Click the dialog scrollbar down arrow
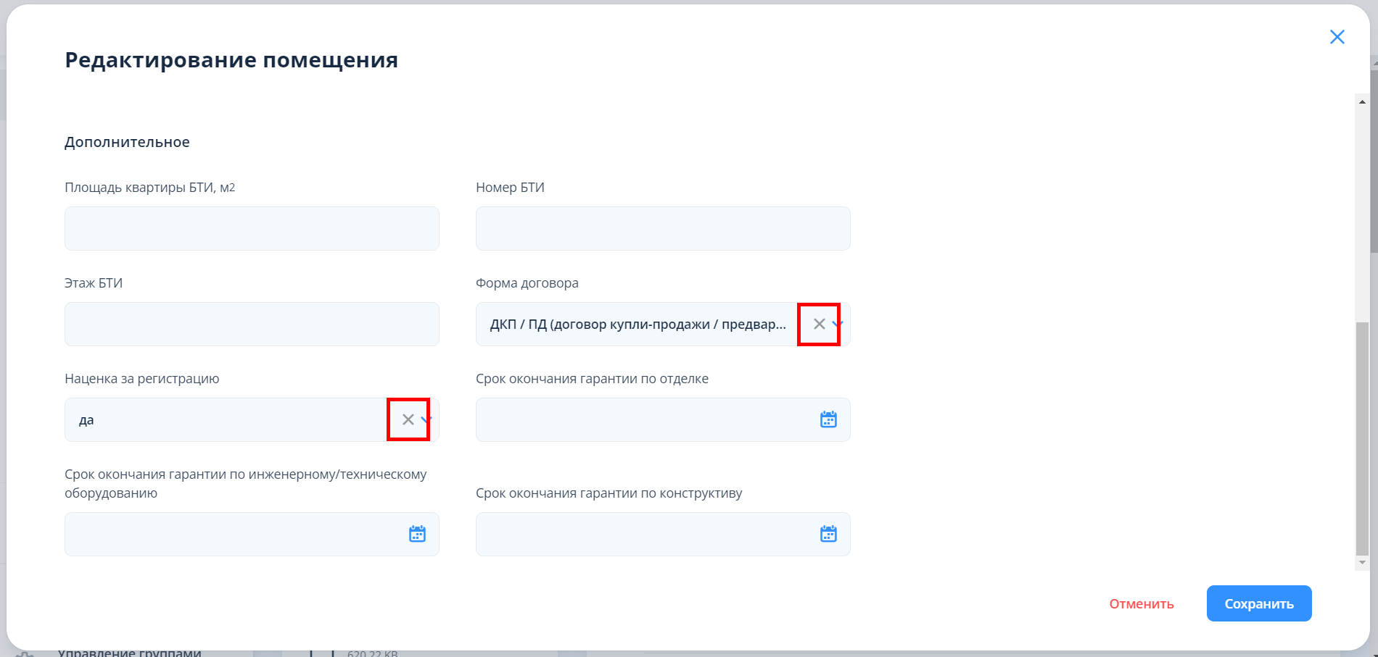Screen dimensions: 1378x657 1362,562
